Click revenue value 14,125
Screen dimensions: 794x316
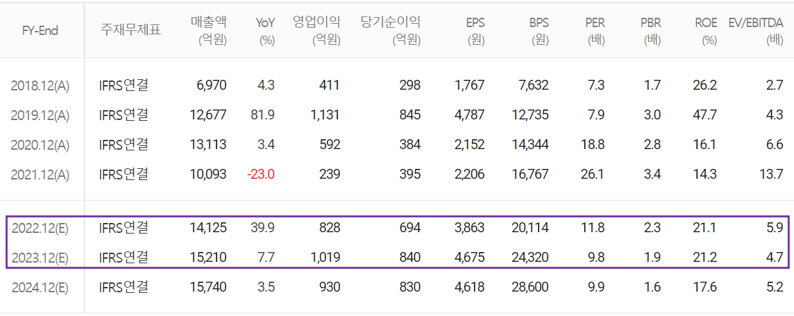coord(209,228)
